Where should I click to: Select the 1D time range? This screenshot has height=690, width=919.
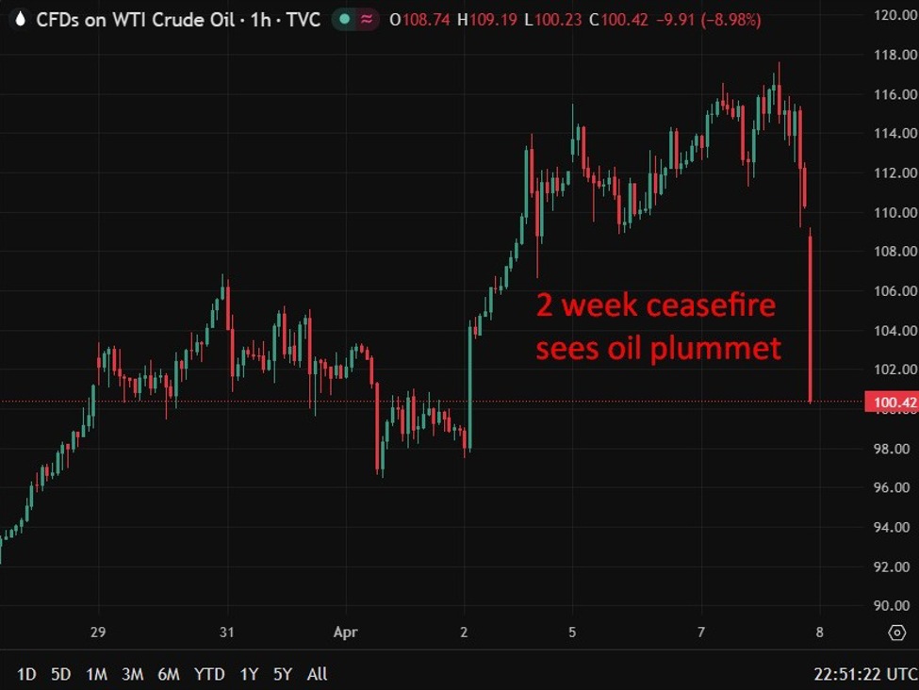[27, 674]
